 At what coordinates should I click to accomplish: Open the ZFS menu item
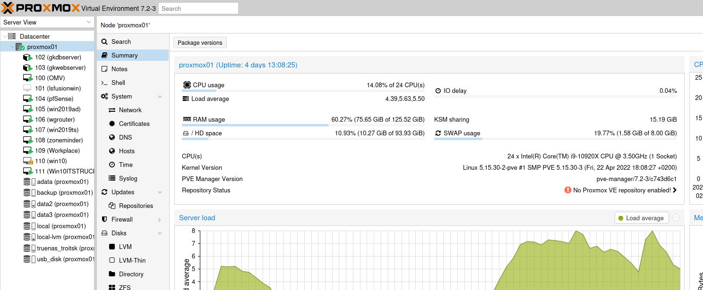click(133, 287)
